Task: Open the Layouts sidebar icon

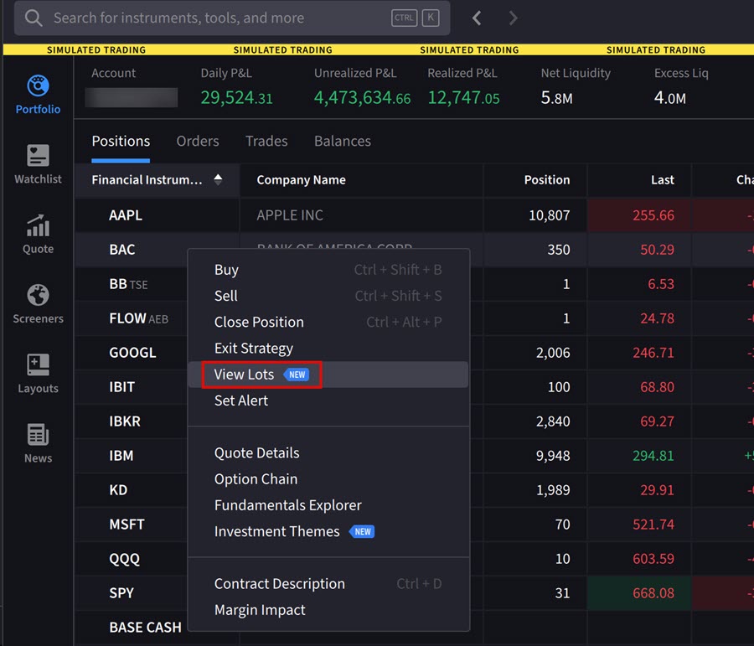Action: click(38, 364)
